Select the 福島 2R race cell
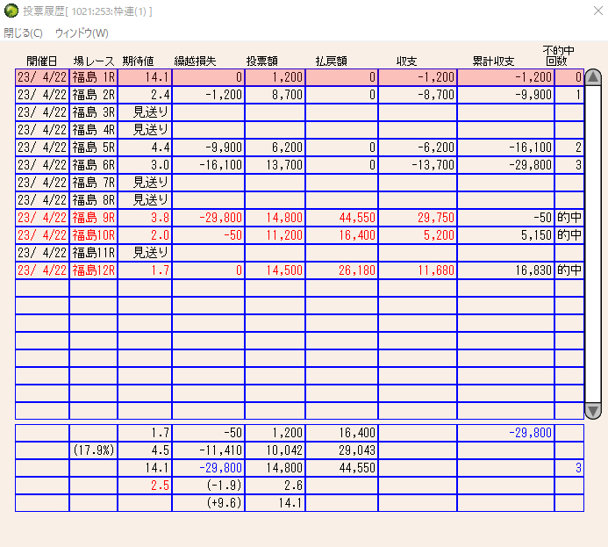The height and width of the screenshot is (547, 608). (94, 95)
